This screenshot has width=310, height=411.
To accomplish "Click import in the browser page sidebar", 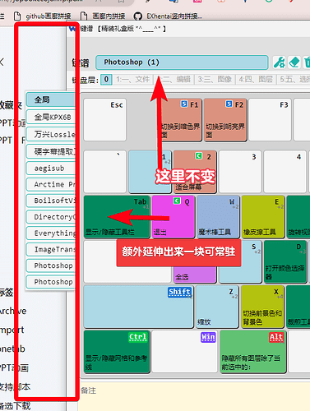I will 12,330.
